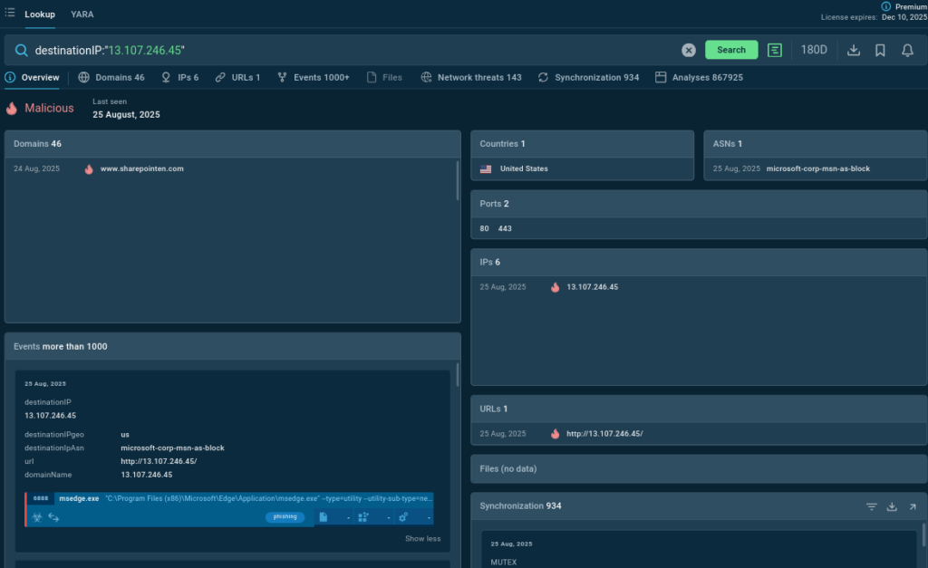928x568 pixels.
Task: Open the 180D time range selector
Action: [814, 50]
